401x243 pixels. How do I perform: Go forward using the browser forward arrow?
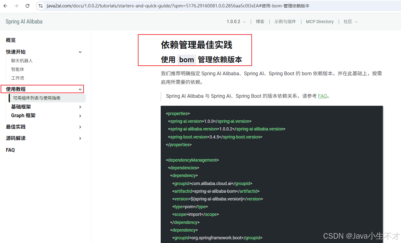16,6
